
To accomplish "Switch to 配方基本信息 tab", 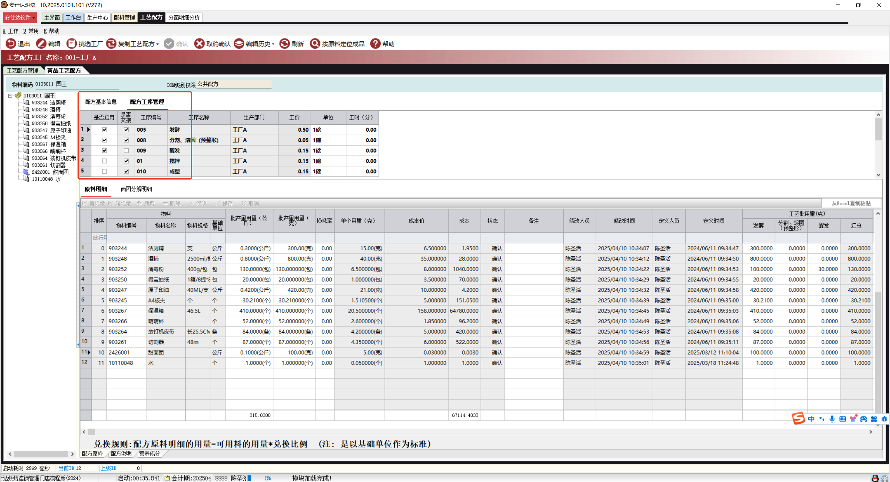I will click(101, 102).
